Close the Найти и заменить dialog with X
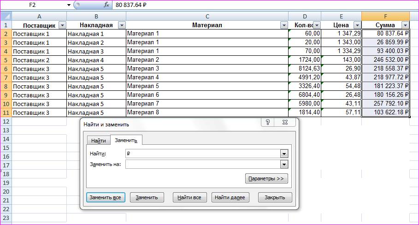 [x=286, y=123]
